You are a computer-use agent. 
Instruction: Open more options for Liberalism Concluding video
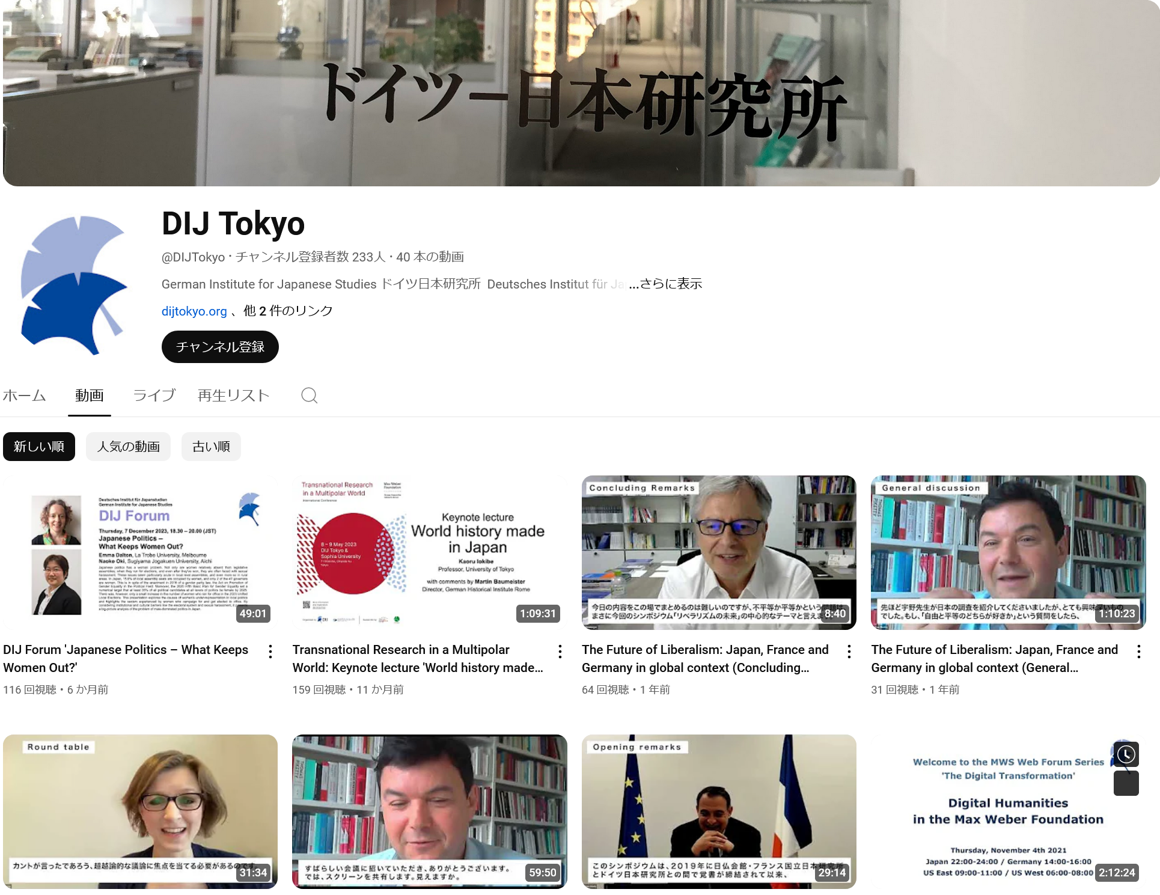tap(849, 652)
